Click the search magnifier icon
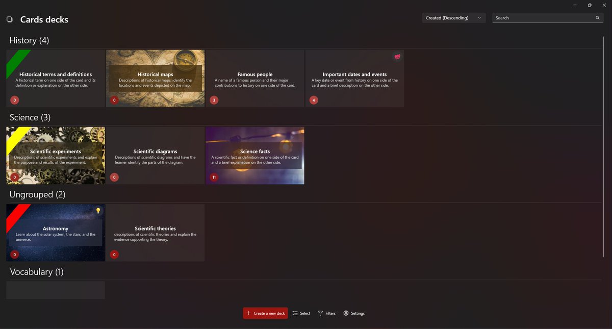The image size is (612, 329). (x=598, y=18)
